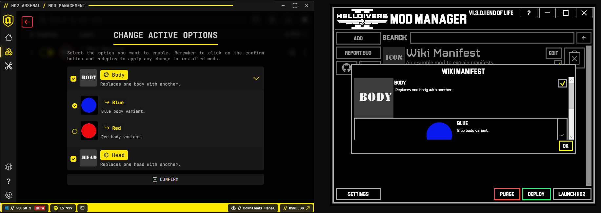Click Report Bug in Mod Manager
The height and width of the screenshot is (213, 601).
[358, 53]
